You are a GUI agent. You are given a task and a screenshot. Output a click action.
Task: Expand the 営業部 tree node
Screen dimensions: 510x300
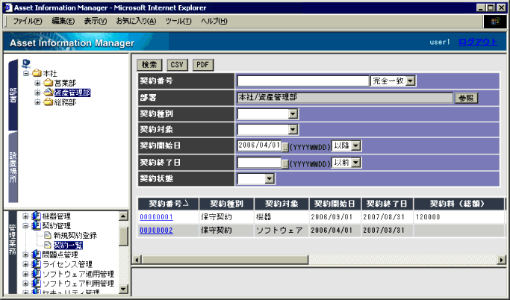(x=37, y=83)
